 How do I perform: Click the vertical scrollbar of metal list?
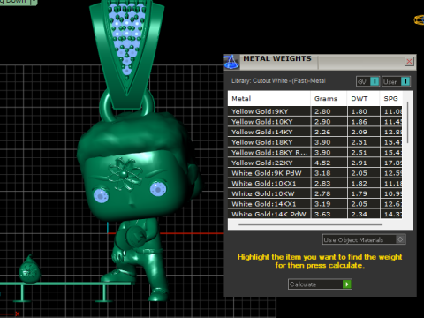(x=408, y=122)
